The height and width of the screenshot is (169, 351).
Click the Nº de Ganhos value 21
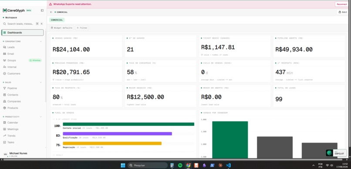130,50
